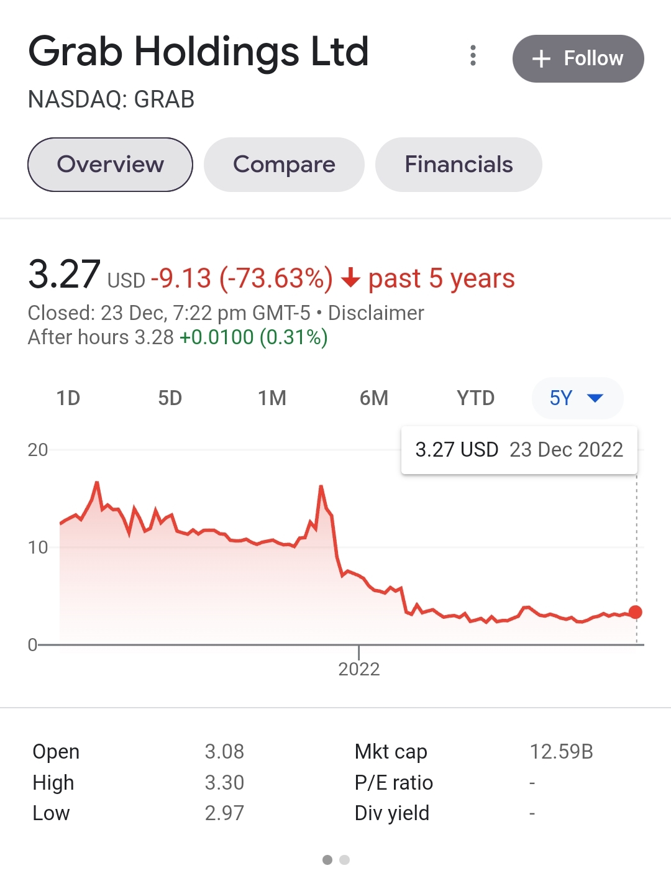Select the 5D time range

pos(170,398)
